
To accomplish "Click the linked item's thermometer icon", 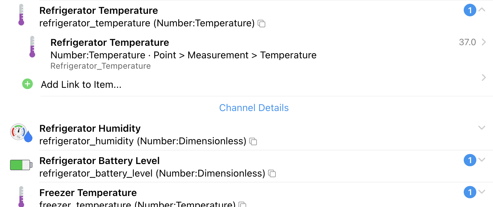I will click(32, 47).
